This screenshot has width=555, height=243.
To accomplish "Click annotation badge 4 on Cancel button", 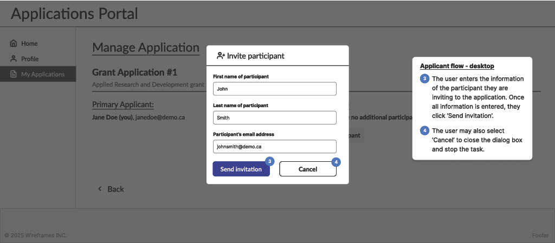I will tap(336, 161).
